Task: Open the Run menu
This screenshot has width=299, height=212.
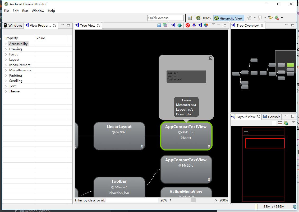Action: tap(25, 11)
